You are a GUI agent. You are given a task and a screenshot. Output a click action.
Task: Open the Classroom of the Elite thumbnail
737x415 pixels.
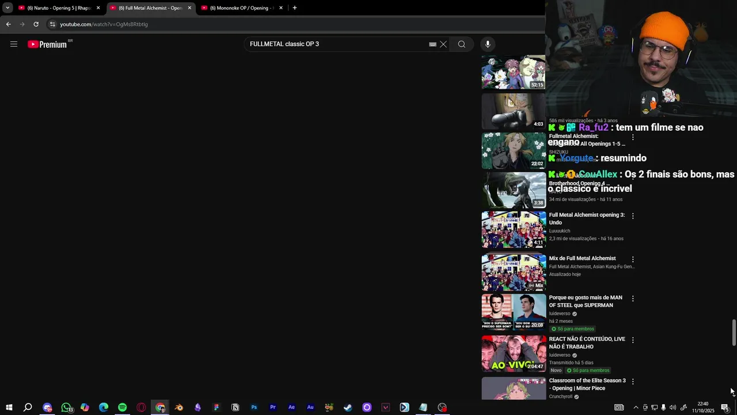[514, 388]
